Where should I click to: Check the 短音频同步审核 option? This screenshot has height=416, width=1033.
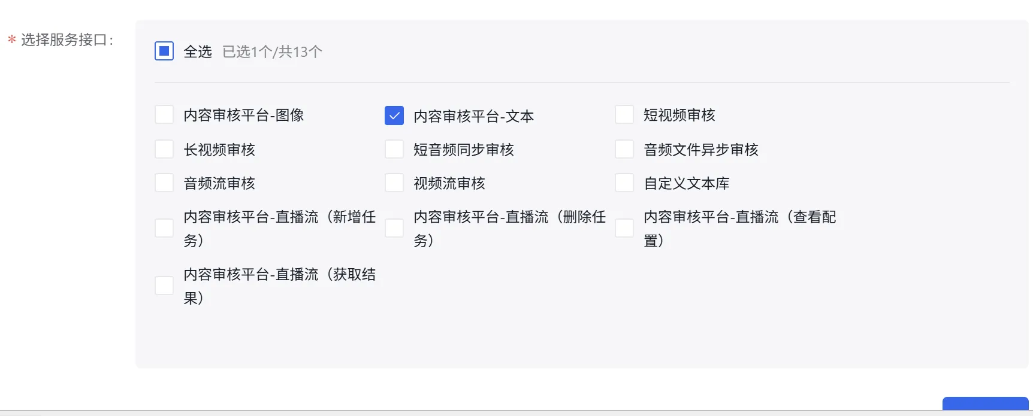click(x=394, y=148)
